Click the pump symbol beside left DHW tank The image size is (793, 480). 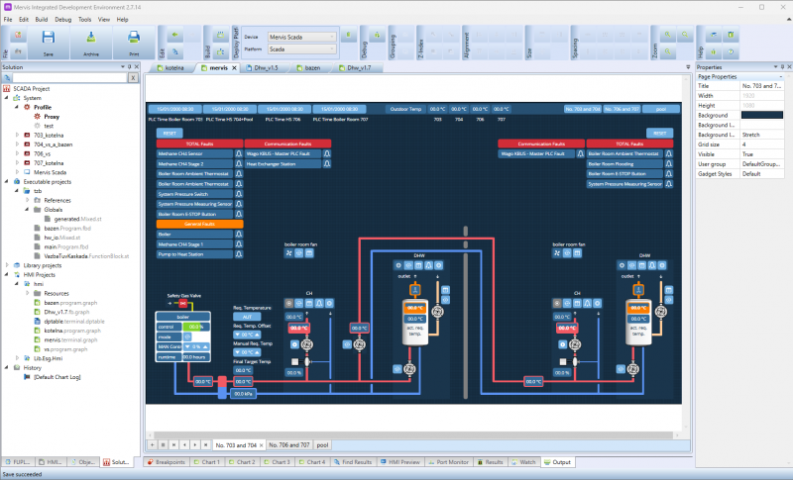coord(437,312)
